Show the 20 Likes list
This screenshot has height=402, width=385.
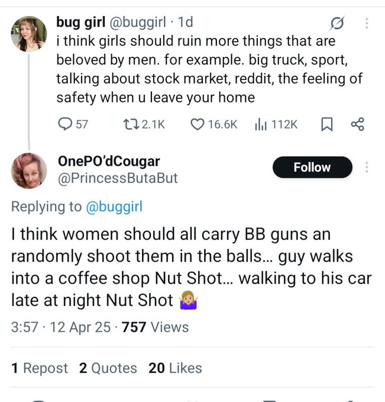click(x=175, y=368)
